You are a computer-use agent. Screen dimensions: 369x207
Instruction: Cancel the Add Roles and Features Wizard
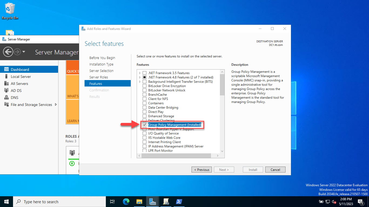[x=275, y=170]
